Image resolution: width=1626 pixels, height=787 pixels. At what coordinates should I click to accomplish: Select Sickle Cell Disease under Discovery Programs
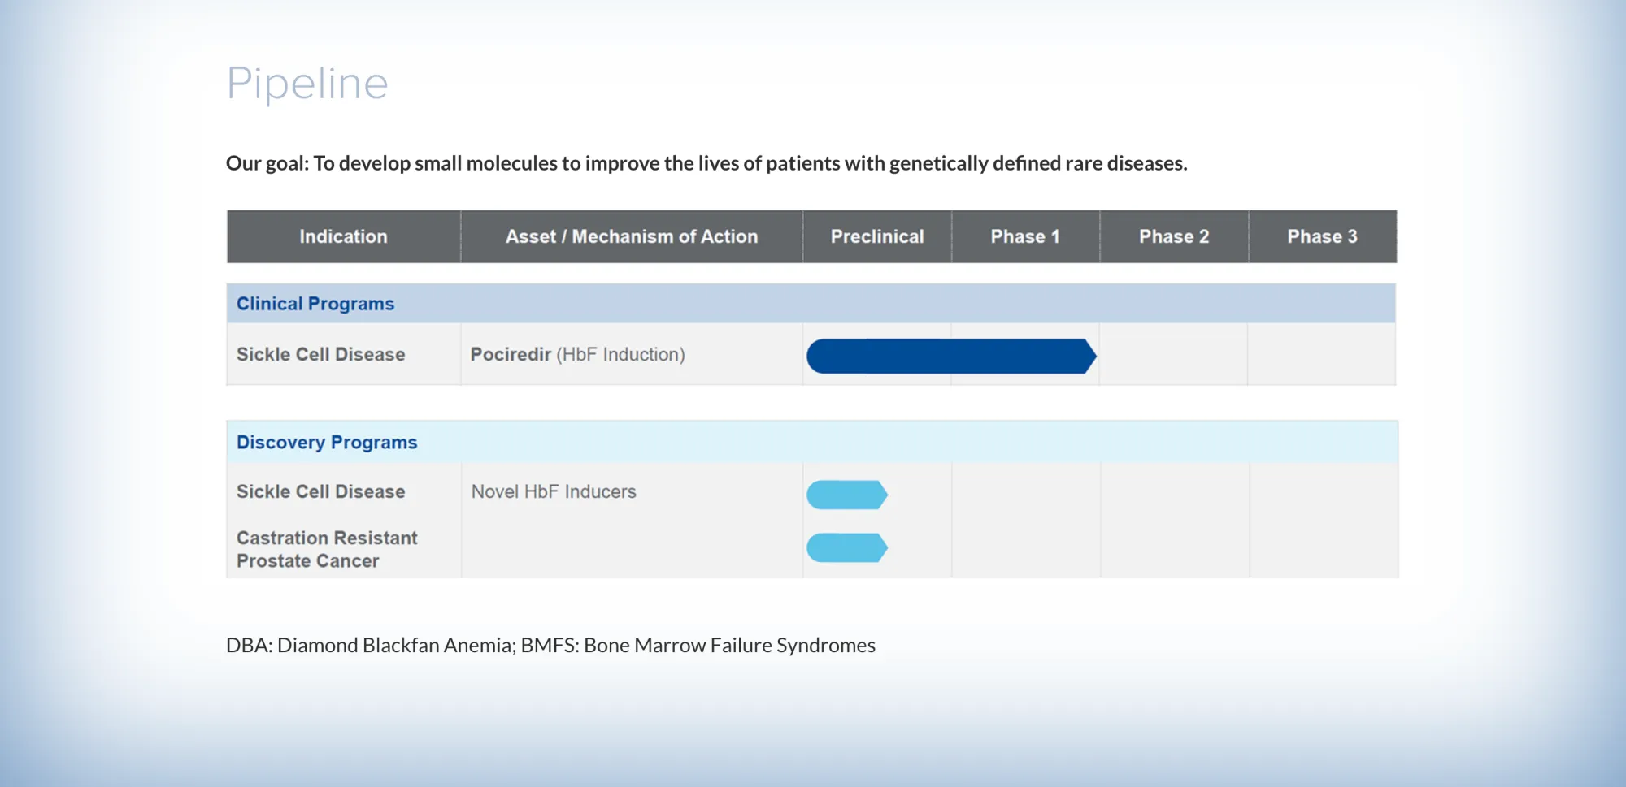pos(320,492)
